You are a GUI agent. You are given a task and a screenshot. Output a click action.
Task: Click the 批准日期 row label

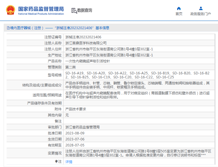[x=55, y=133]
